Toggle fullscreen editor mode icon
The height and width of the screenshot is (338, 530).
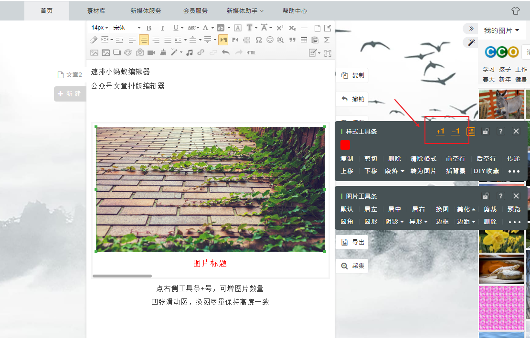328,53
